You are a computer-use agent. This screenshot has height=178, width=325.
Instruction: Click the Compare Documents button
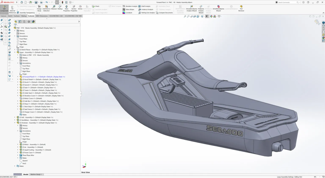164,13
